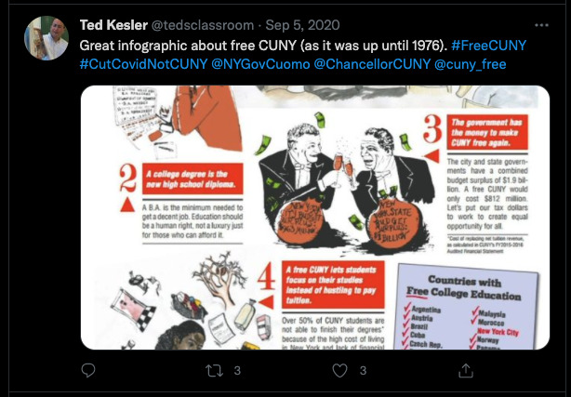This screenshot has height=397, width=571.
Task: Click the like count number 3
Action: coord(363,371)
